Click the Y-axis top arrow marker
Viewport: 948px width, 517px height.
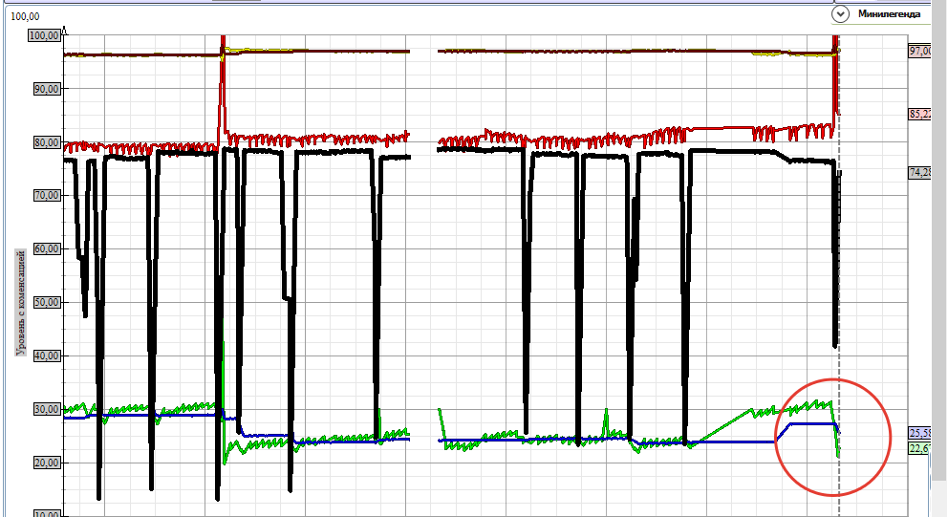[x=63, y=31]
